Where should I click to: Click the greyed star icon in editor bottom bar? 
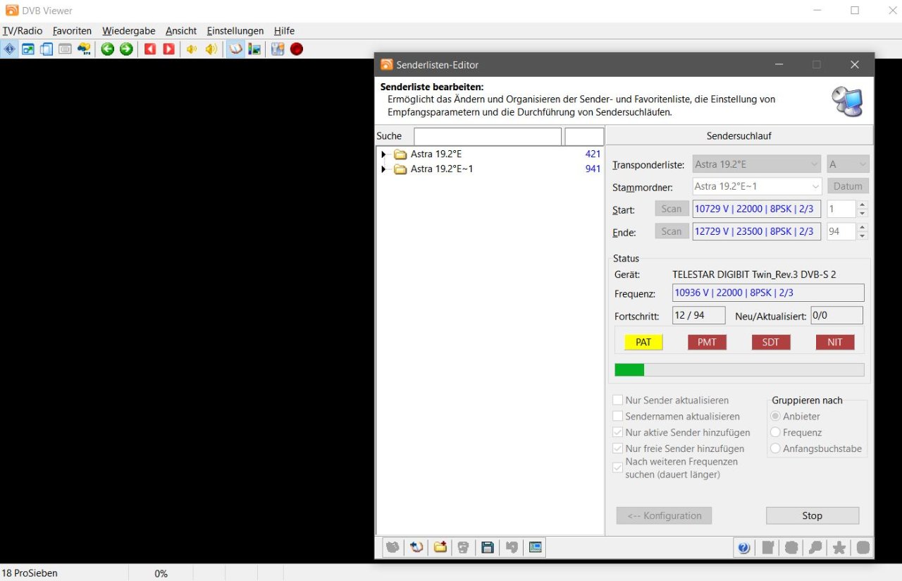[839, 548]
